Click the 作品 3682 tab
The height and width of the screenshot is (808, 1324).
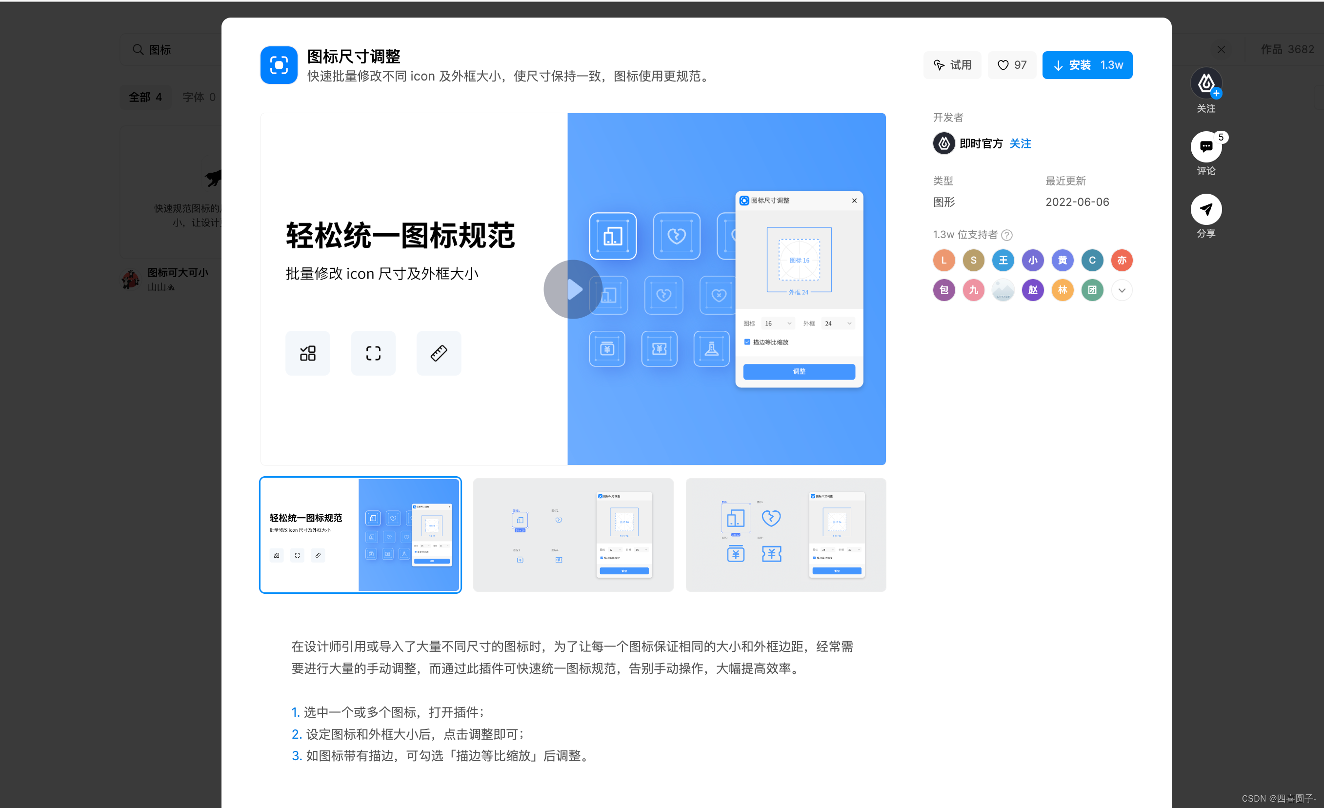pos(1287,49)
